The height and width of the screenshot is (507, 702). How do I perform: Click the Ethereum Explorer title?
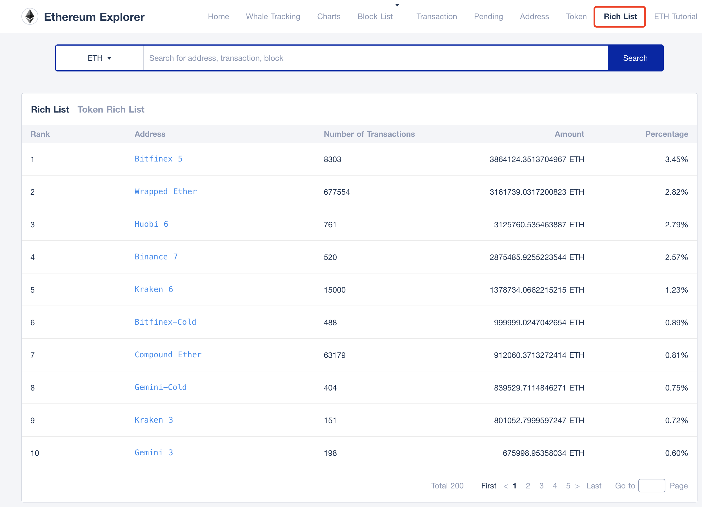94,17
